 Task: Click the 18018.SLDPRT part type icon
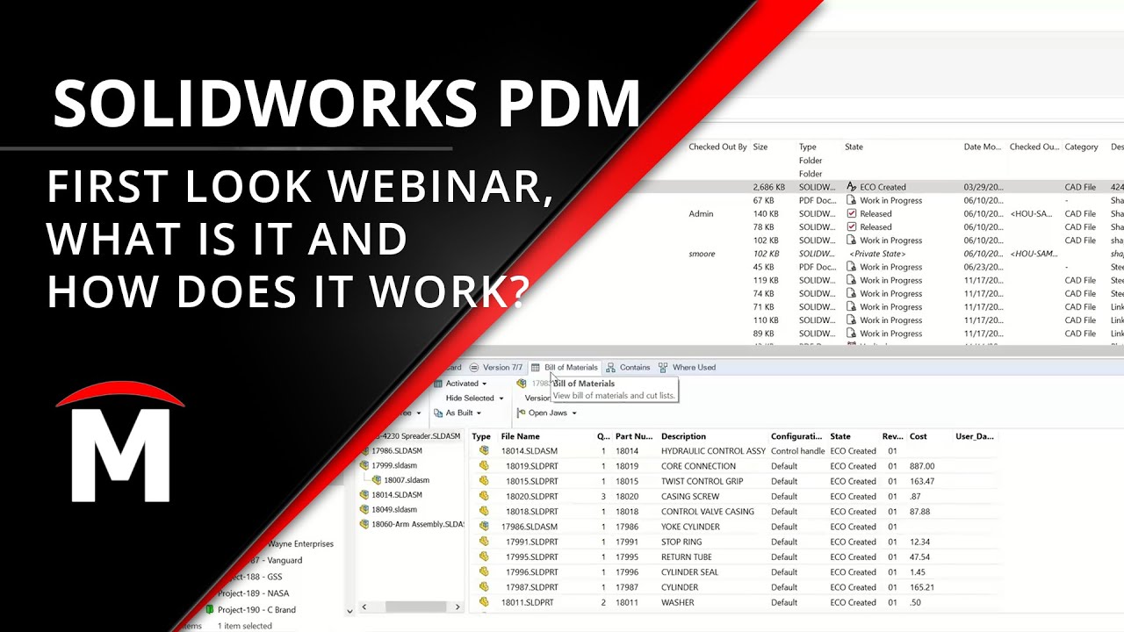pos(484,512)
